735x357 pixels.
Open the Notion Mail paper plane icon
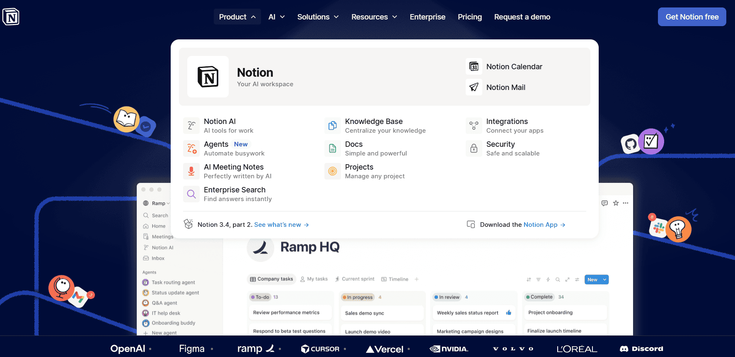[474, 87]
